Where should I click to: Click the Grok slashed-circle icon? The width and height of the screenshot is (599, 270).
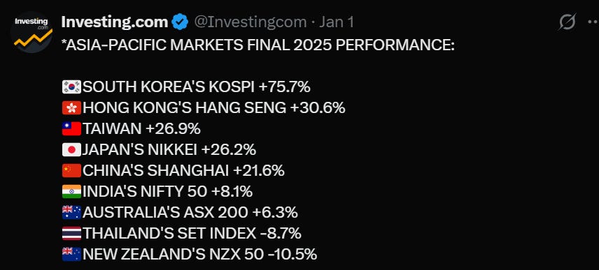[x=567, y=22]
